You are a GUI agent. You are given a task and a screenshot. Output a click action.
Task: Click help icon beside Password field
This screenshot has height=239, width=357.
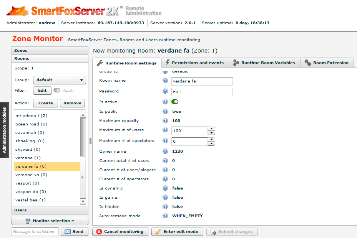(165, 92)
